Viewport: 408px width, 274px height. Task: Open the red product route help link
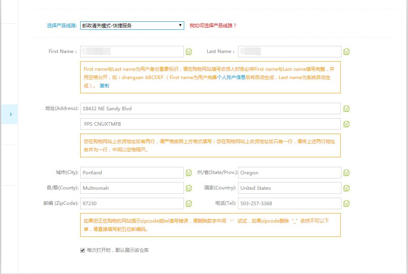click(213, 25)
